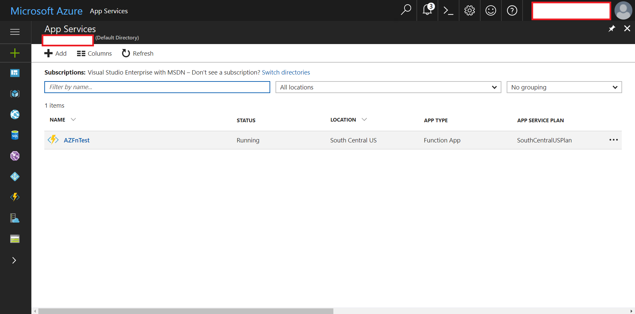
Task: Open the Columns chooser
Action: (x=94, y=53)
